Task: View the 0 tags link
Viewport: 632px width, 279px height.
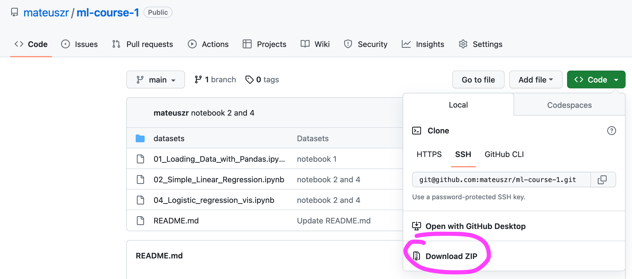Action: [x=262, y=80]
